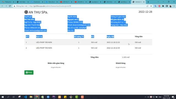
Task: Open PhpStorm from the taskbar
Action: tap(54, 97)
